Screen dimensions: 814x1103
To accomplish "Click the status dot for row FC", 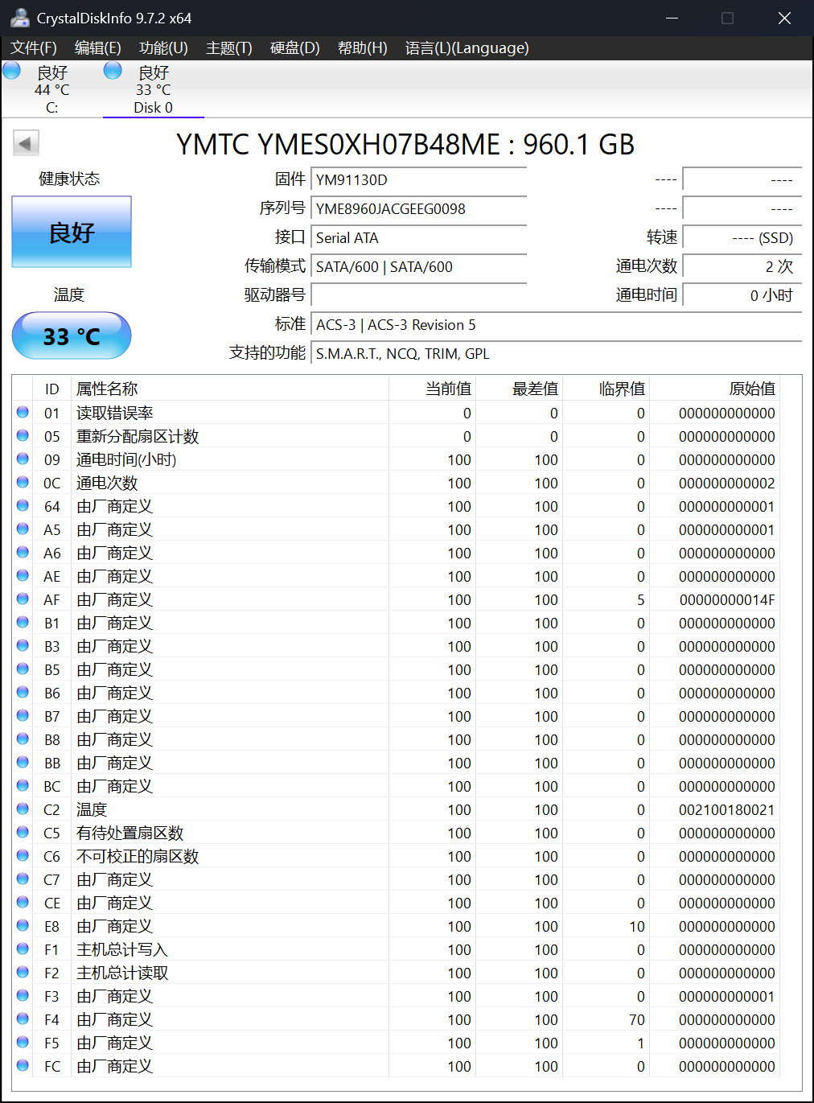I will point(23,1066).
